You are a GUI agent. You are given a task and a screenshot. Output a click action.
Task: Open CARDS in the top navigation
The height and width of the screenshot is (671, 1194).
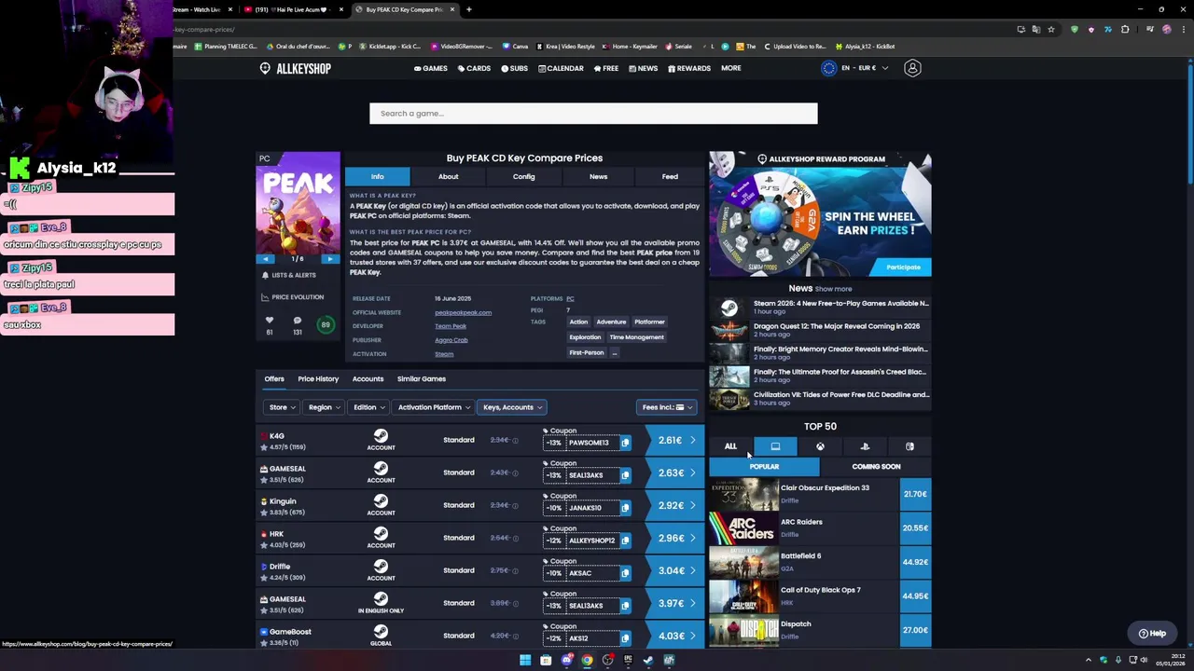click(474, 68)
